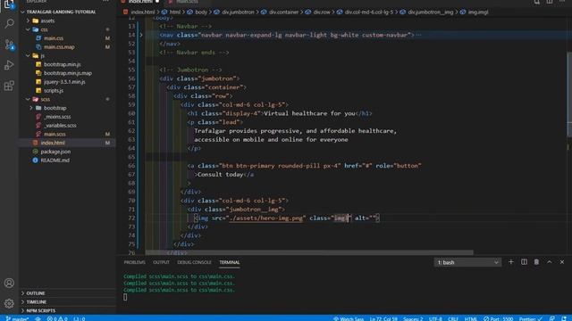Click Port 5500 Live Server status item
The image size is (572, 321).
pos(499,318)
